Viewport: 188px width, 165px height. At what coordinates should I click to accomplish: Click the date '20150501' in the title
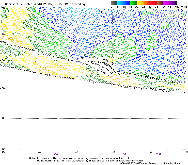pos(61,4)
